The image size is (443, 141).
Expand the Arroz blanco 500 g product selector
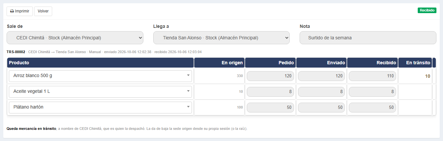(100, 76)
